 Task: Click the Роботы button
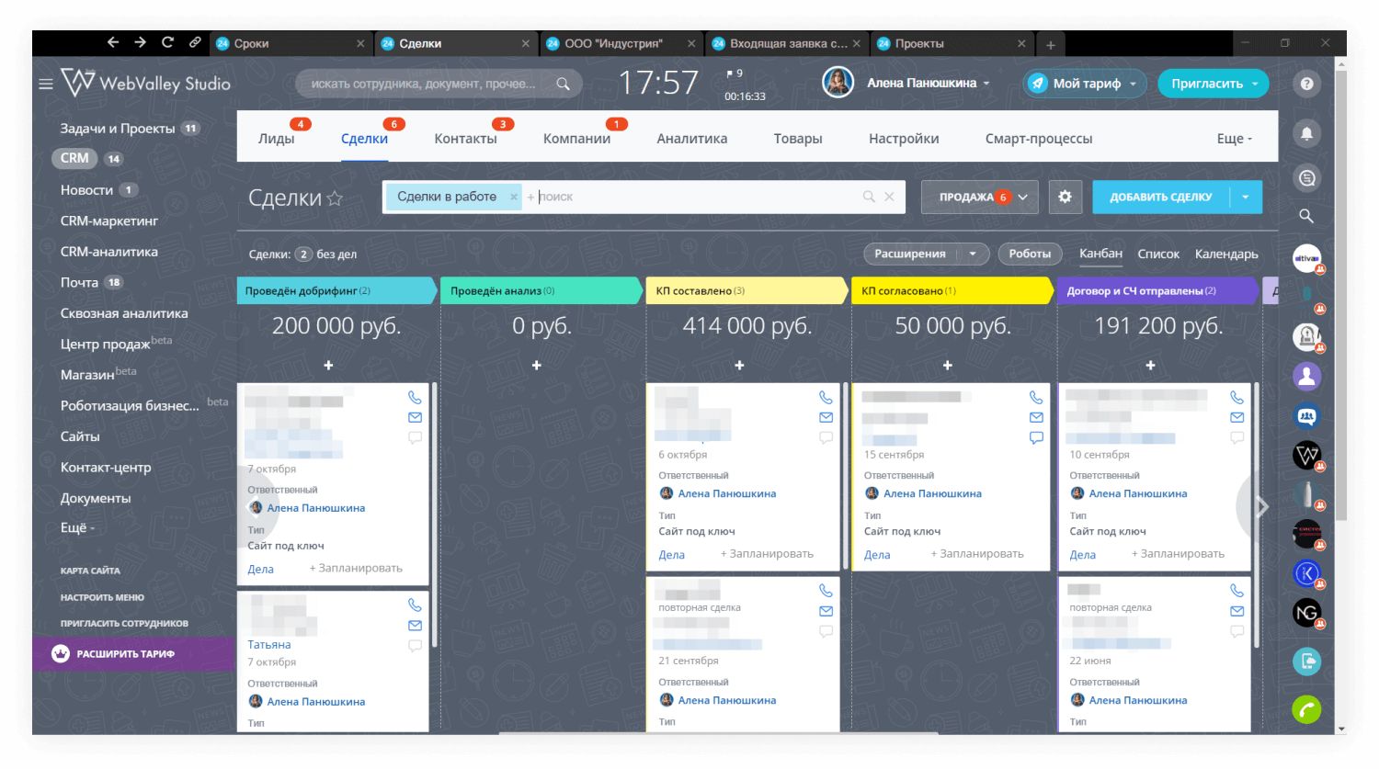pos(1030,254)
